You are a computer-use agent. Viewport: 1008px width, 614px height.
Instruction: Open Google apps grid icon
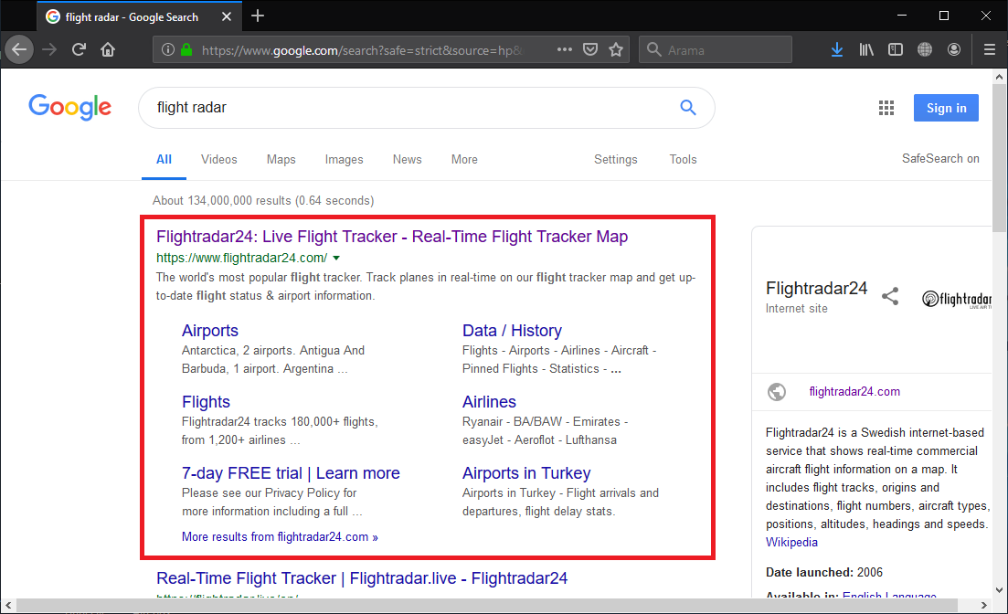(886, 108)
